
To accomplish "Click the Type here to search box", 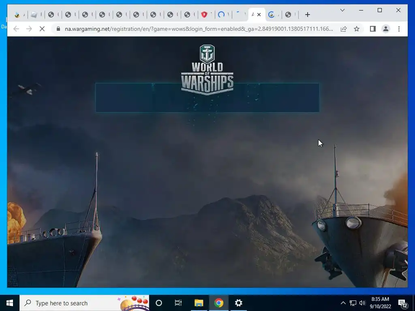I will (84, 303).
